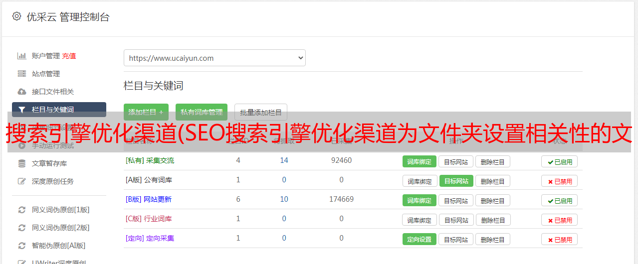Open the [私有] 采集交流 column link
Viewport: 638px width, 264px height.
(150, 160)
